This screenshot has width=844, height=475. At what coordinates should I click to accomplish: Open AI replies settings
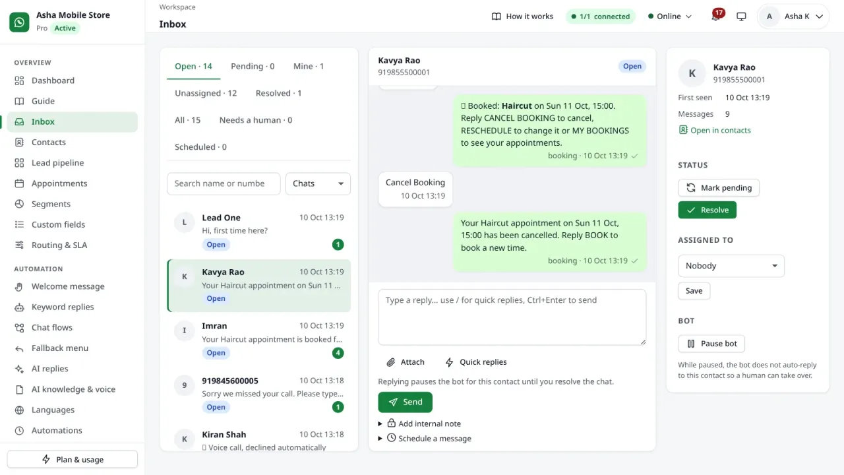click(x=73, y=369)
